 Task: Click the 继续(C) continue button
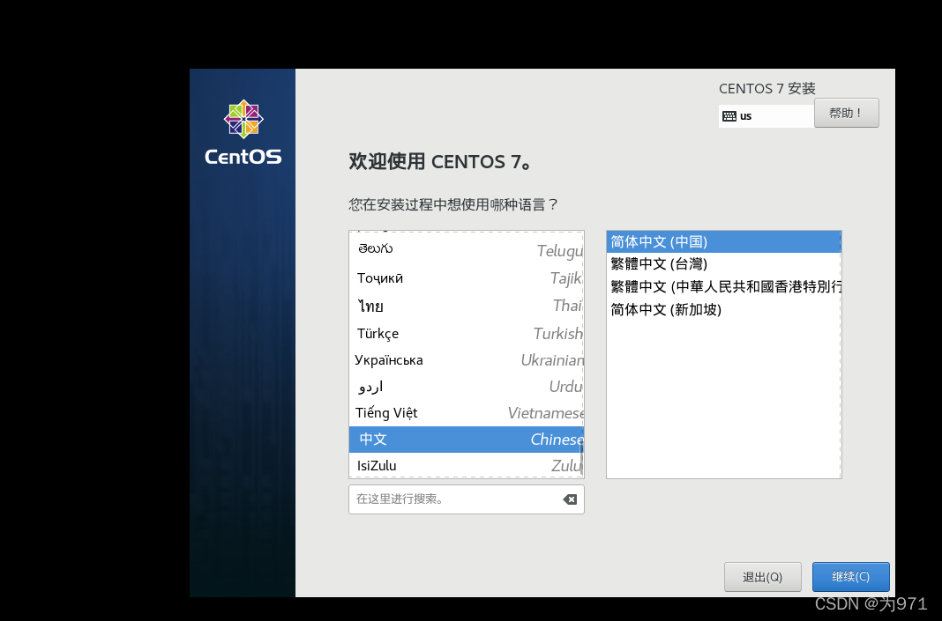coord(850,577)
